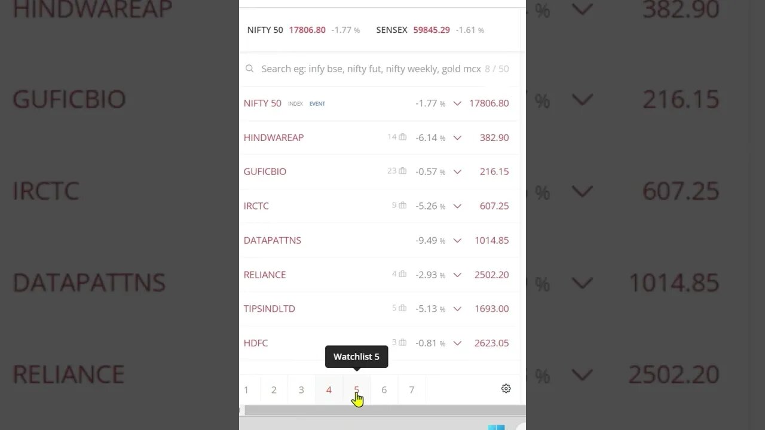Image resolution: width=765 pixels, height=430 pixels.
Task: Click the horizontal scrollbar below the watchlist
Action: point(382,410)
